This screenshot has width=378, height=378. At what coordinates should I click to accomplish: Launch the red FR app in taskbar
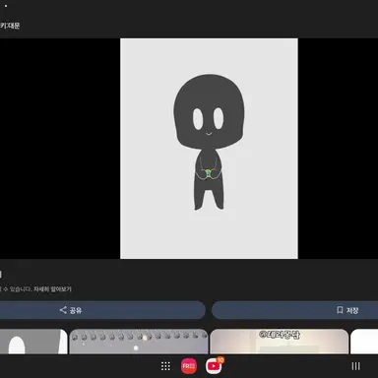click(189, 366)
